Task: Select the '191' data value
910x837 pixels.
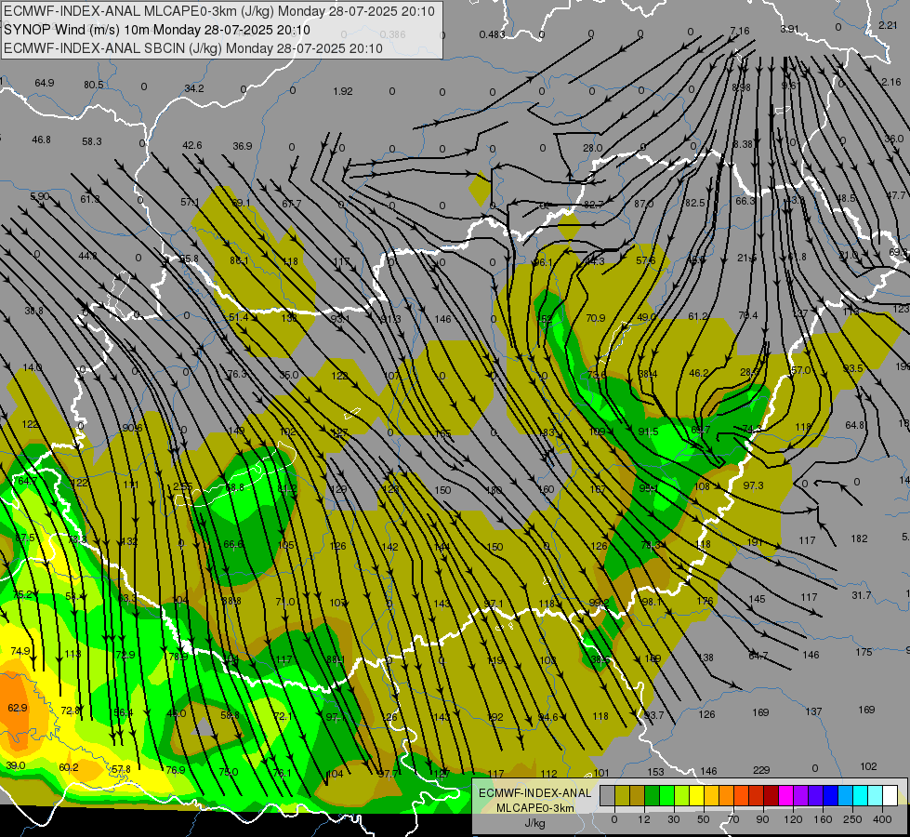Action: 755,542
